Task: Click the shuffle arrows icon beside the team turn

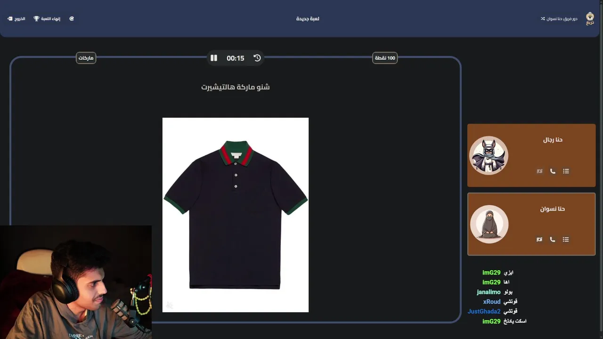Action: pos(543,19)
